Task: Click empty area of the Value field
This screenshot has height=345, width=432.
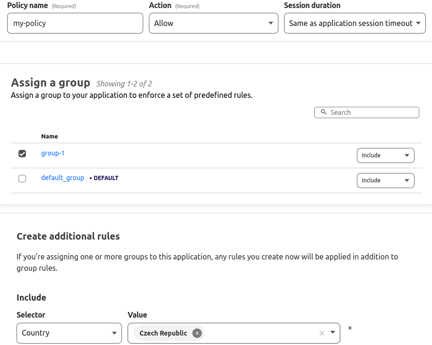Action: tap(260, 333)
